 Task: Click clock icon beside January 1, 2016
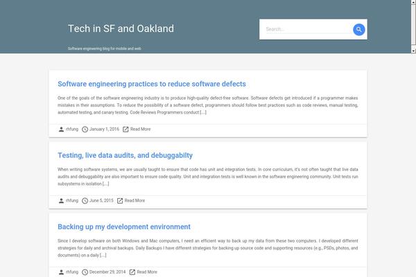[85, 129]
